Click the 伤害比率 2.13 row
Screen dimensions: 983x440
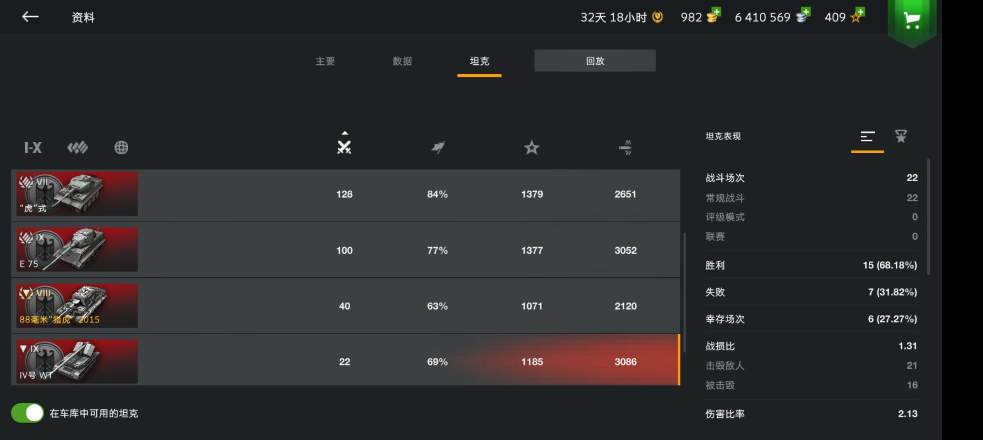tap(812, 414)
